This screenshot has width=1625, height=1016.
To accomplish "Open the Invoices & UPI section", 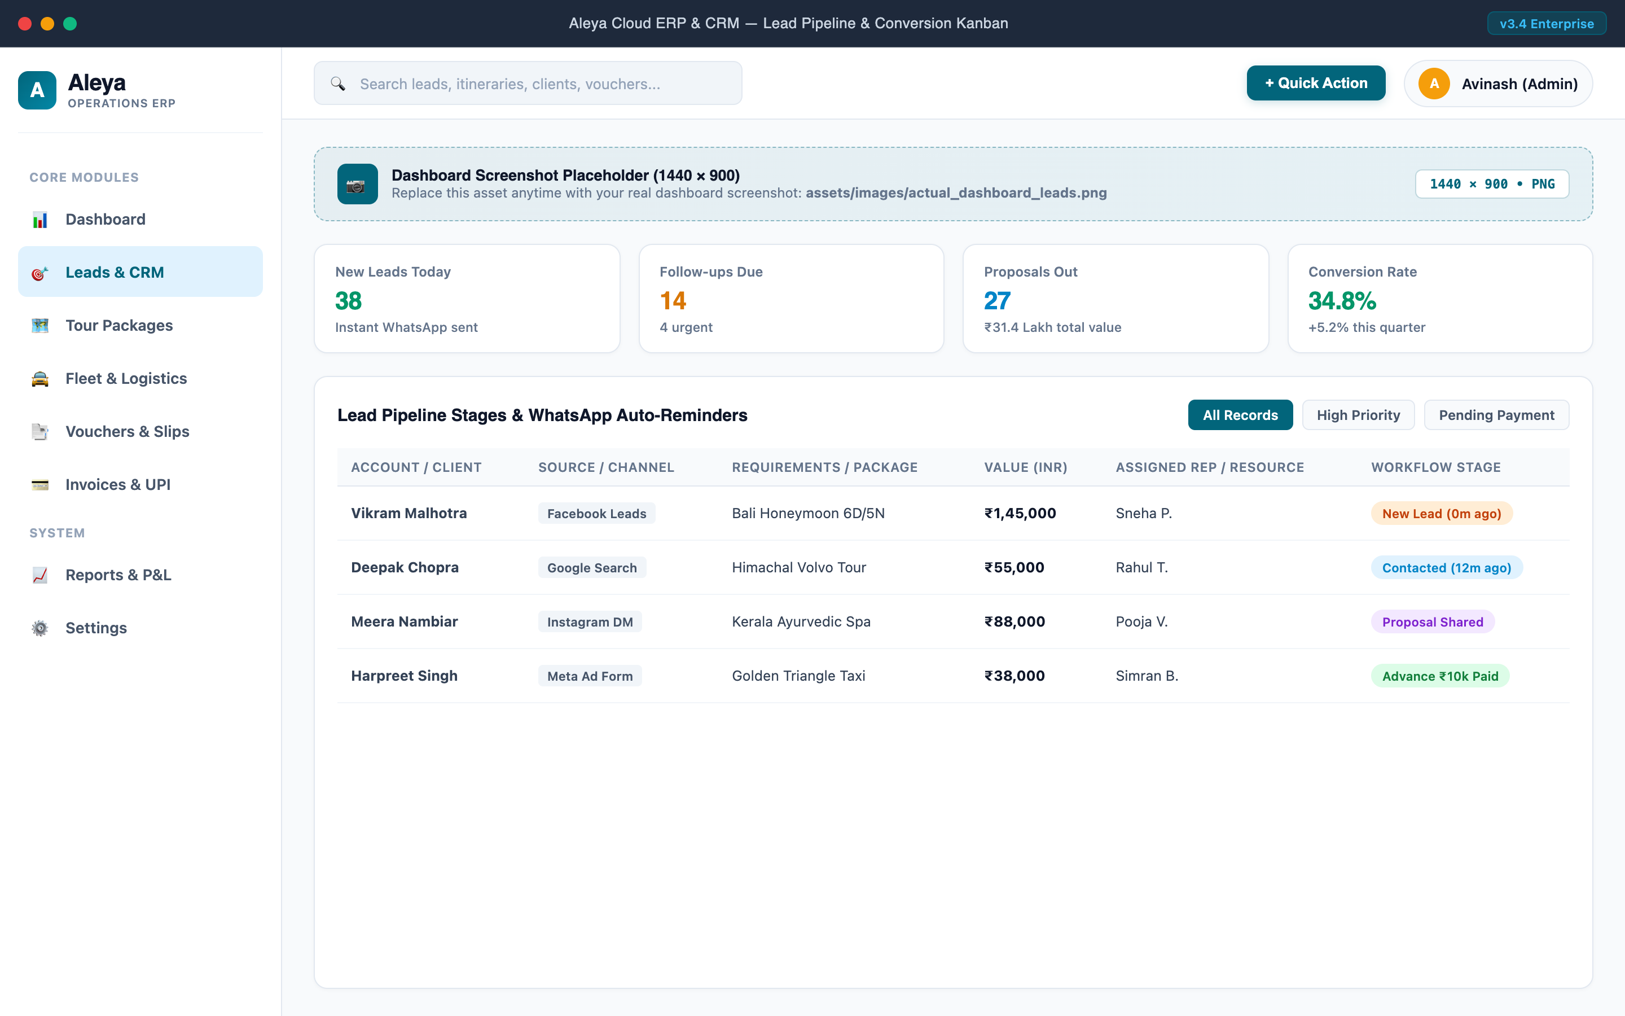I will click(x=140, y=484).
